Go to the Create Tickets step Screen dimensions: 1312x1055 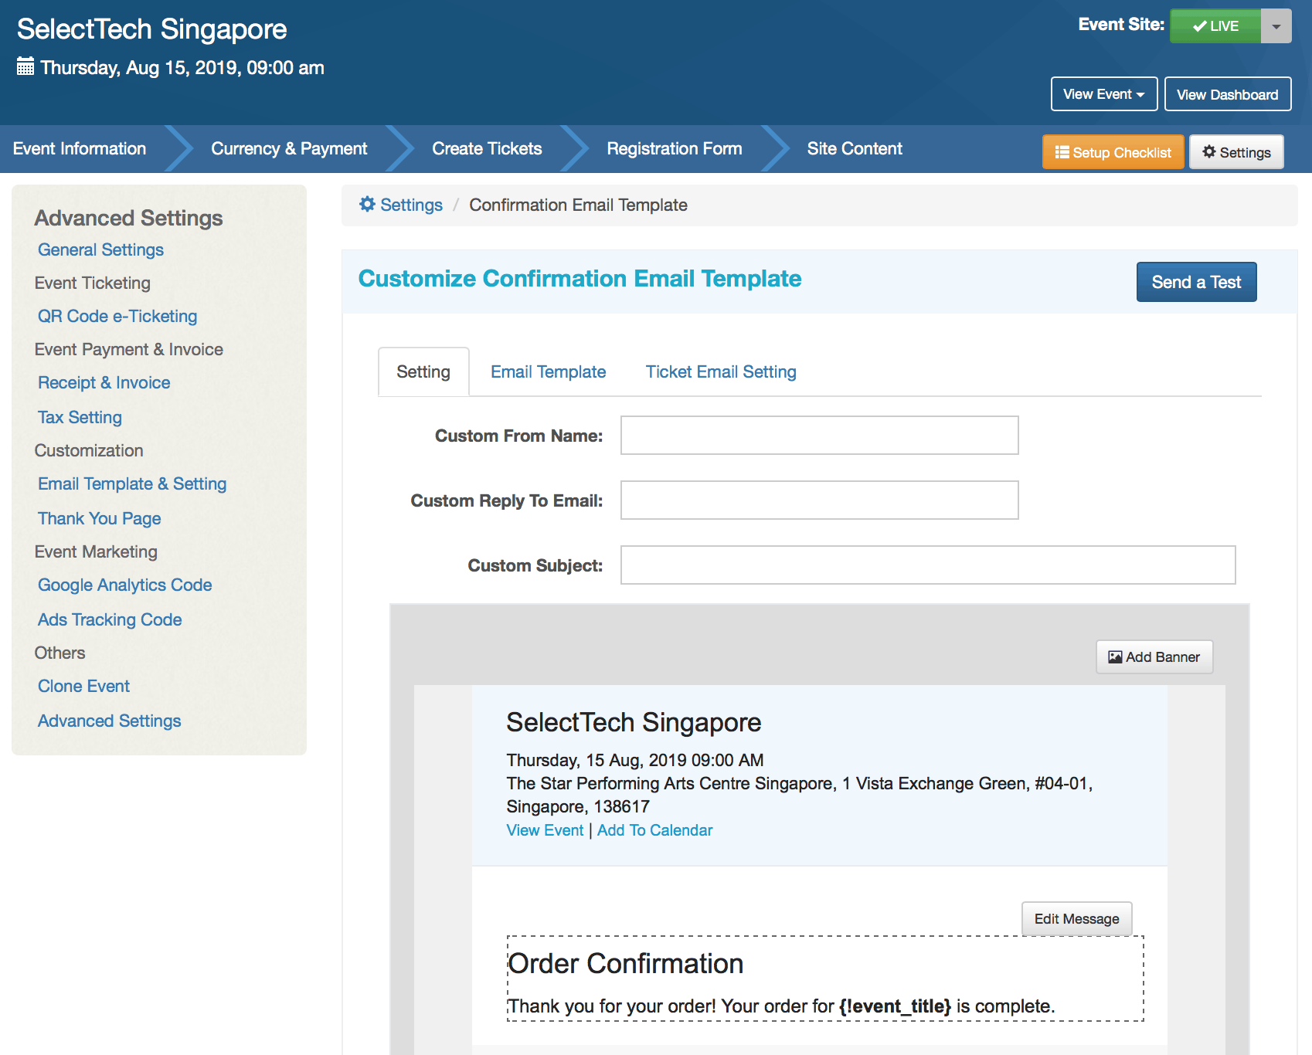pyautogui.click(x=487, y=148)
